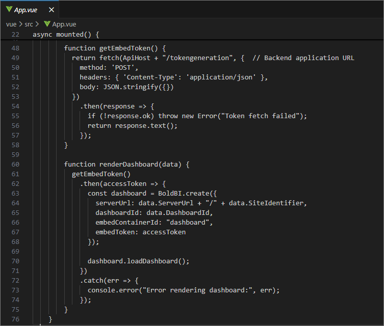Click the Vue icon on App.vue tab

pos(9,9)
